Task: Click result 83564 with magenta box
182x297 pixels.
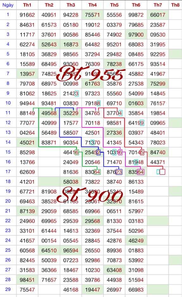Action: point(136,172)
